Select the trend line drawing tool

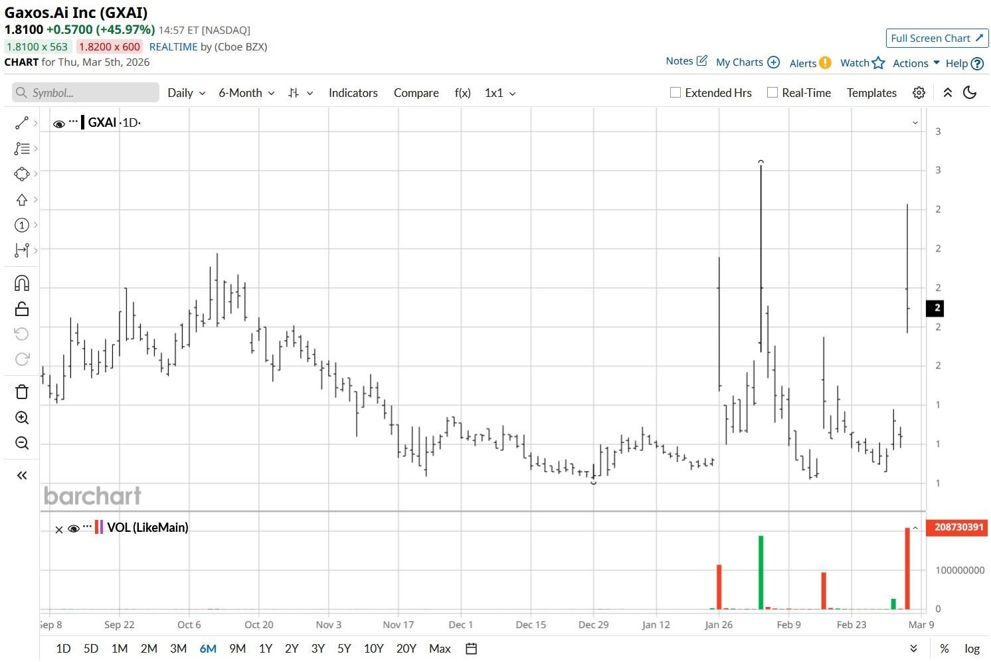pos(21,123)
